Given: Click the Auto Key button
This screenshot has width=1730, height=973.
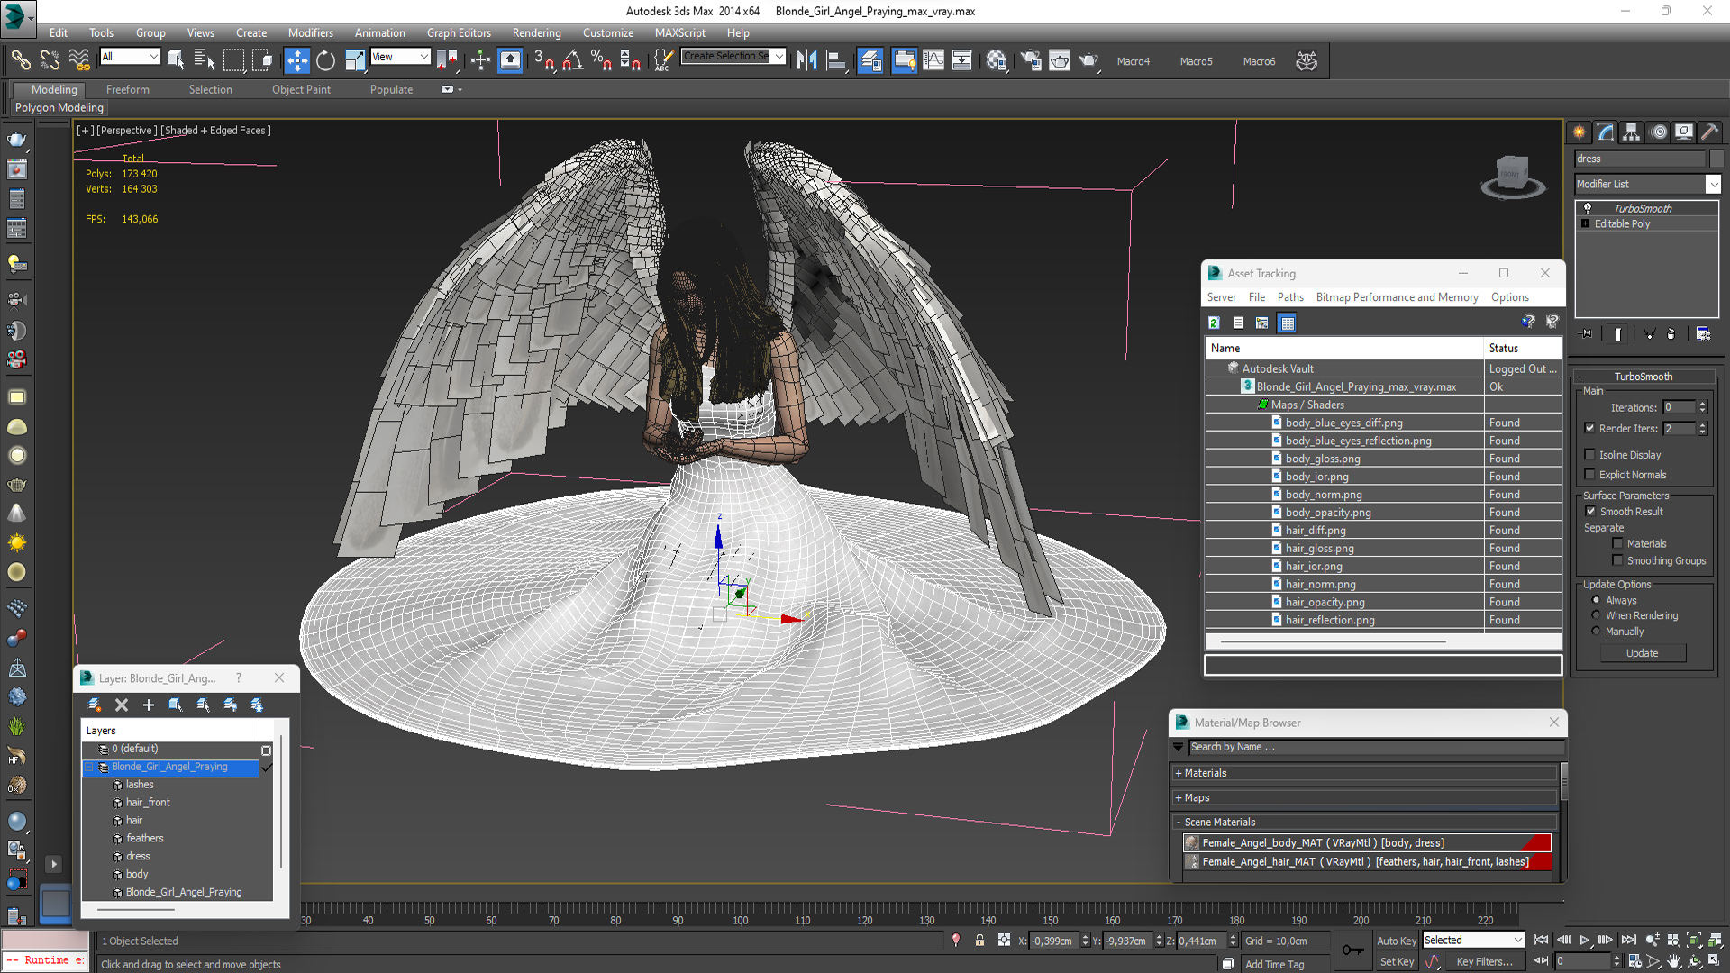Looking at the screenshot, I should (1396, 941).
